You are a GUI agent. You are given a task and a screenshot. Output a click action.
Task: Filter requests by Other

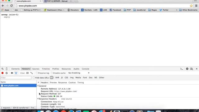pos(102,77)
